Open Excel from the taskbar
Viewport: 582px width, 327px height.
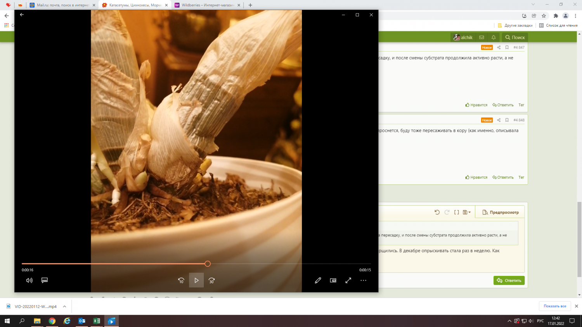point(97,321)
